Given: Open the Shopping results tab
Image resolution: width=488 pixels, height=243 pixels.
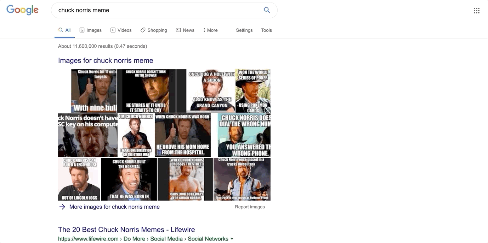Looking at the screenshot, I should click(x=154, y=30).
